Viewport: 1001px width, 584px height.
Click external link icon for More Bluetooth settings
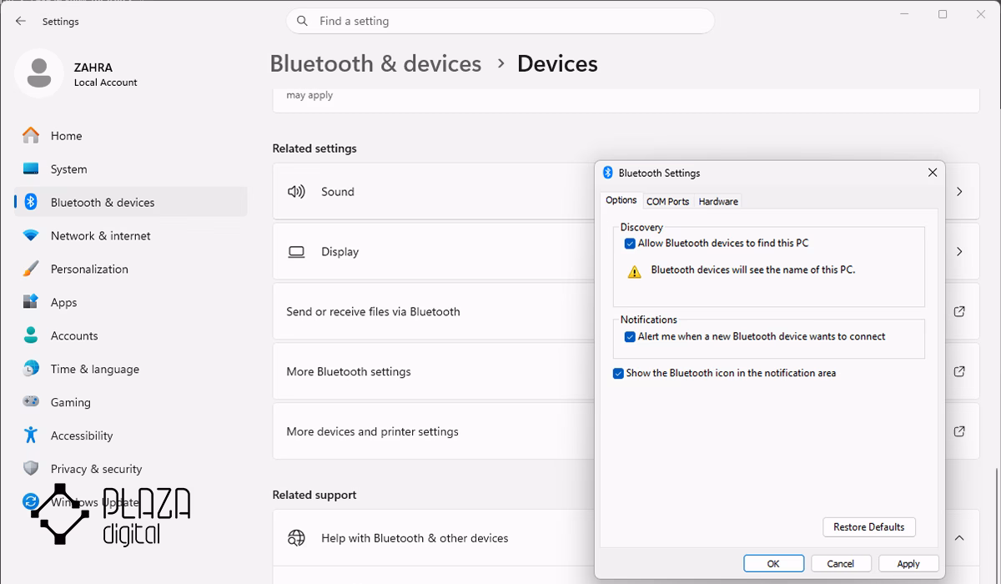click(959, 371)
